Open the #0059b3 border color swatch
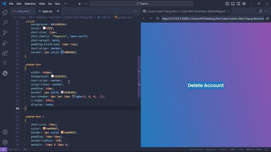The image size is (271, 152). (x=62, y=52)
